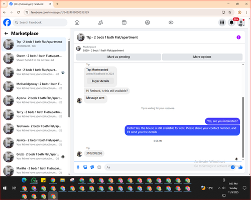The width and height of the screenshot is (251, 200).
Task: Open the Facebook menu grid icon
Action: (222, 22)
